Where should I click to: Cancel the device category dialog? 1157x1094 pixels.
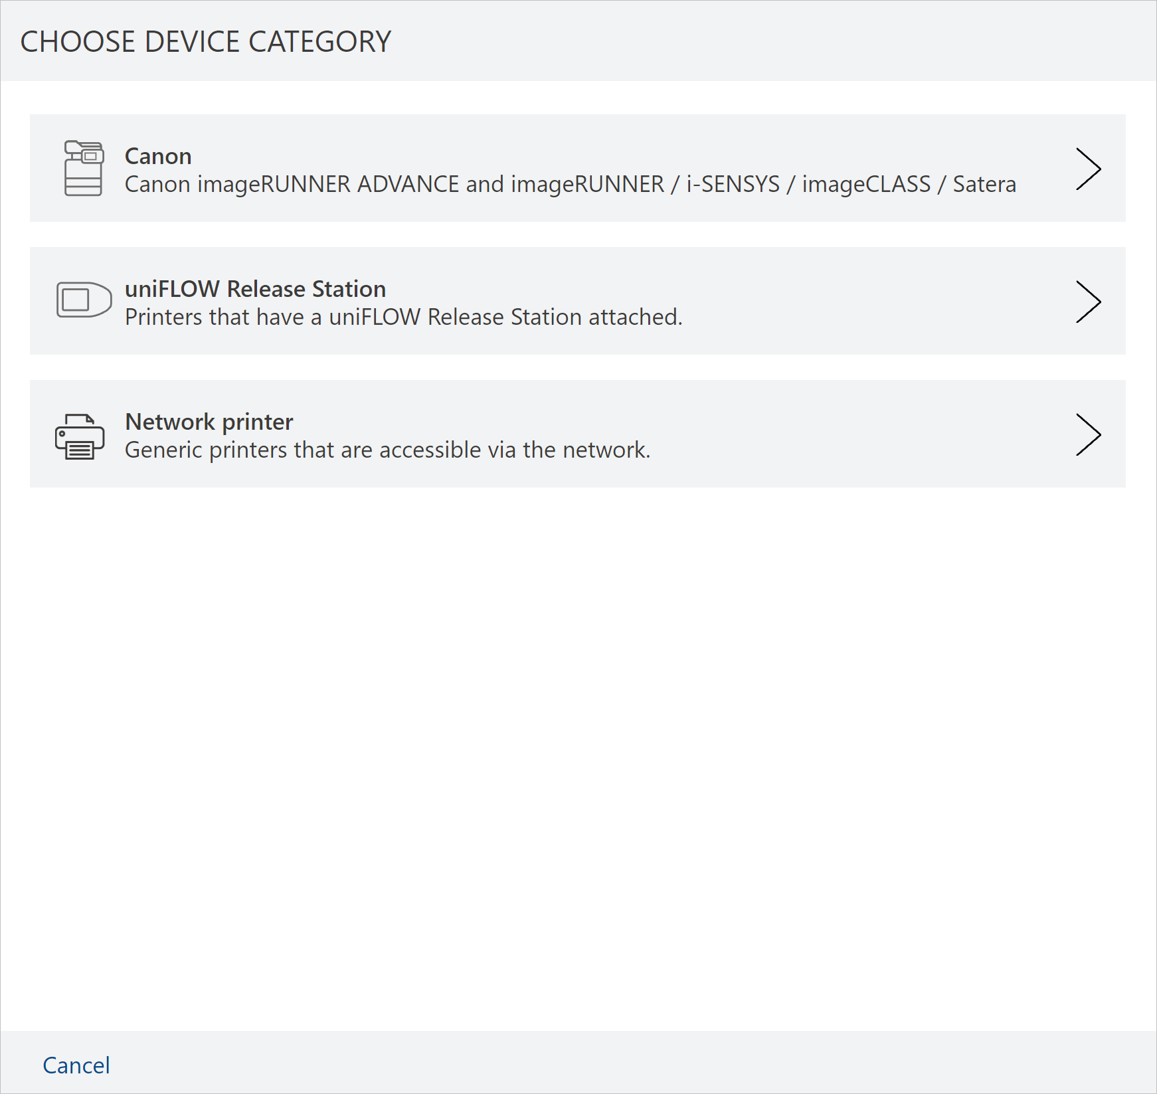click(76, 1065)
